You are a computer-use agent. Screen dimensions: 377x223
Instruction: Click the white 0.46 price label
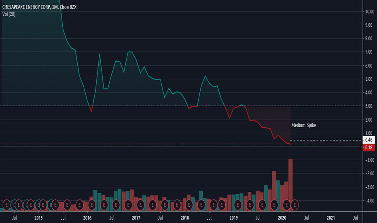(369, 140)
